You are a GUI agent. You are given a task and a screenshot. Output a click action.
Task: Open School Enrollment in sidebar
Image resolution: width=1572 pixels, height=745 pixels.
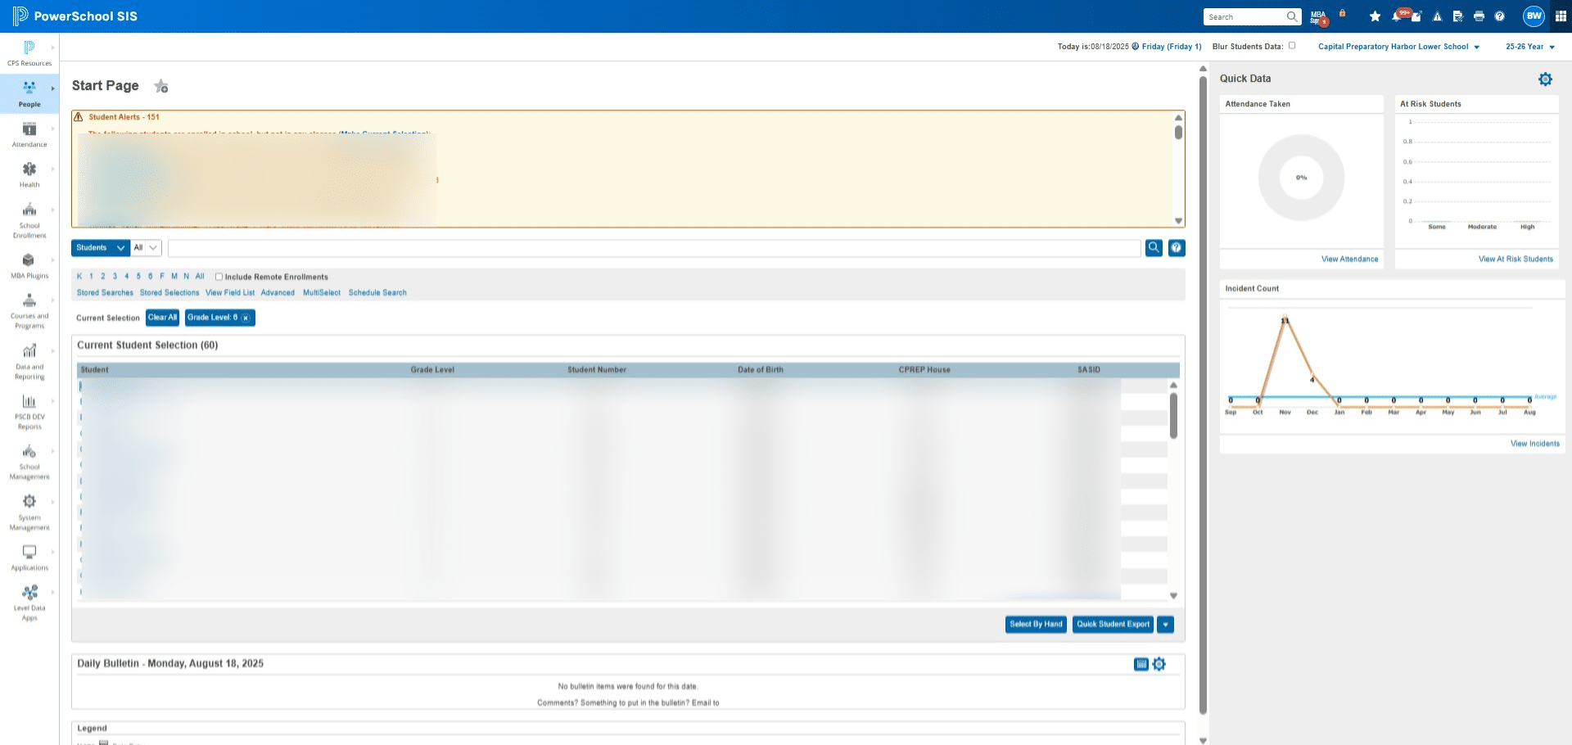[29, 220]
